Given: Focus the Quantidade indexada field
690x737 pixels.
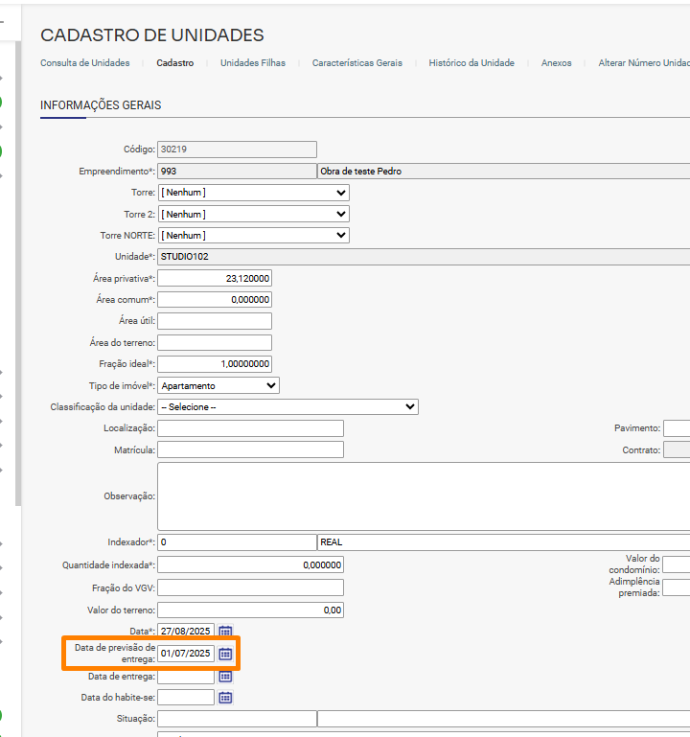Looking at the screenshot, I should (250, 565).
